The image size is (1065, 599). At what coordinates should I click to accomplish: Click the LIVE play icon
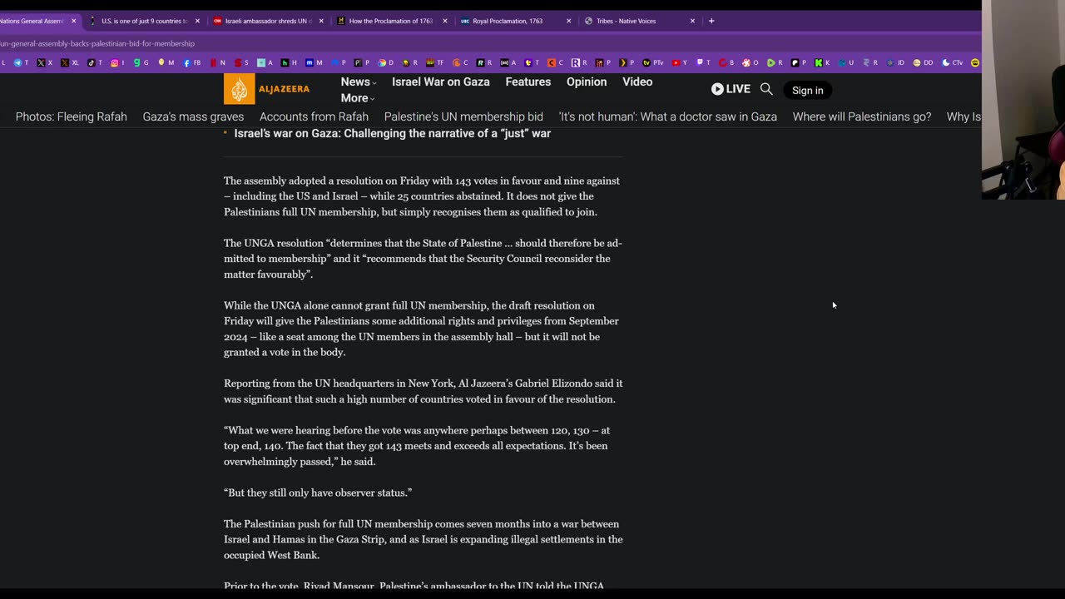click(x=717, y=89)
